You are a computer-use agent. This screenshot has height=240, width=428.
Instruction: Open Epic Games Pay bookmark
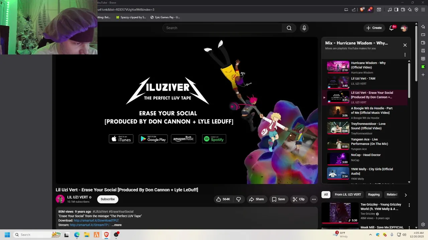coord(165,17)
